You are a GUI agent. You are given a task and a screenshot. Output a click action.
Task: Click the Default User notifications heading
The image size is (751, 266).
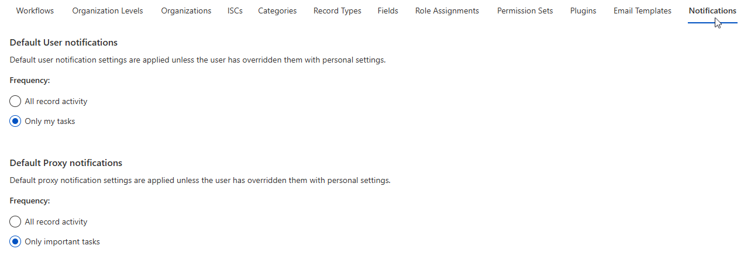click(x=64, y=43)
